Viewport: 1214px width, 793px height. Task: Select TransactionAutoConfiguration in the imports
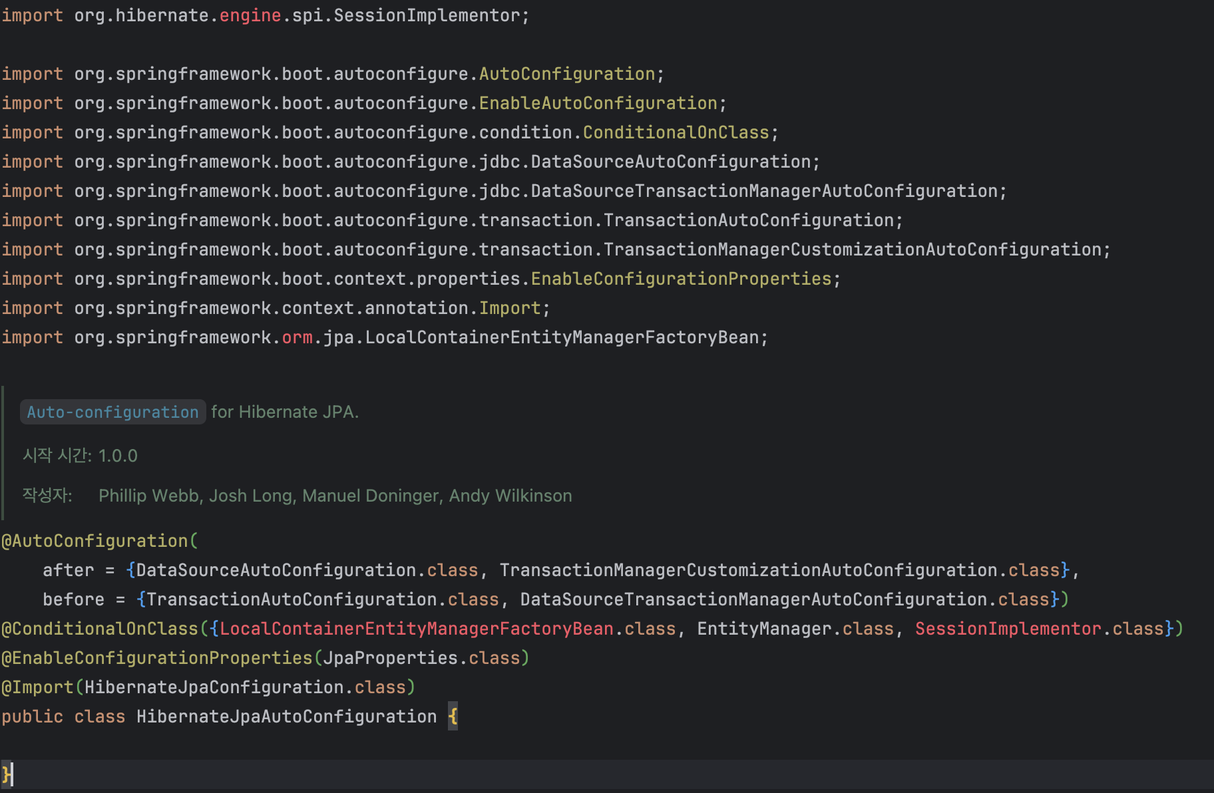[x=751, y=220]
